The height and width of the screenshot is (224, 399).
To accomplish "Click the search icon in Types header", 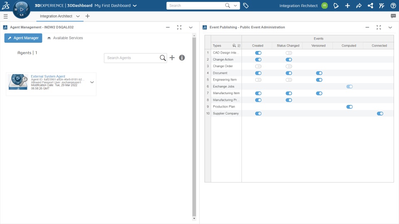I will click(x=234, y=46).
